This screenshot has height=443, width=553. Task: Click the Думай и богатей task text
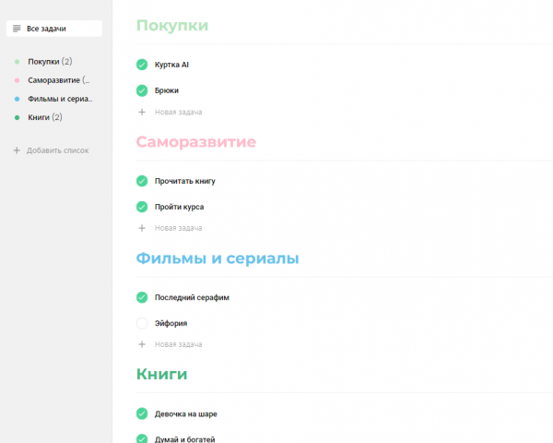(x=185, y=439)
